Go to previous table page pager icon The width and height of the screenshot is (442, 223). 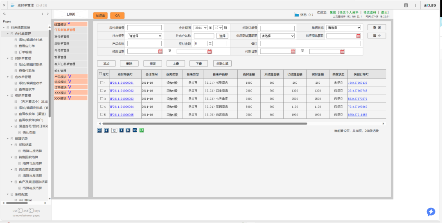106,130
